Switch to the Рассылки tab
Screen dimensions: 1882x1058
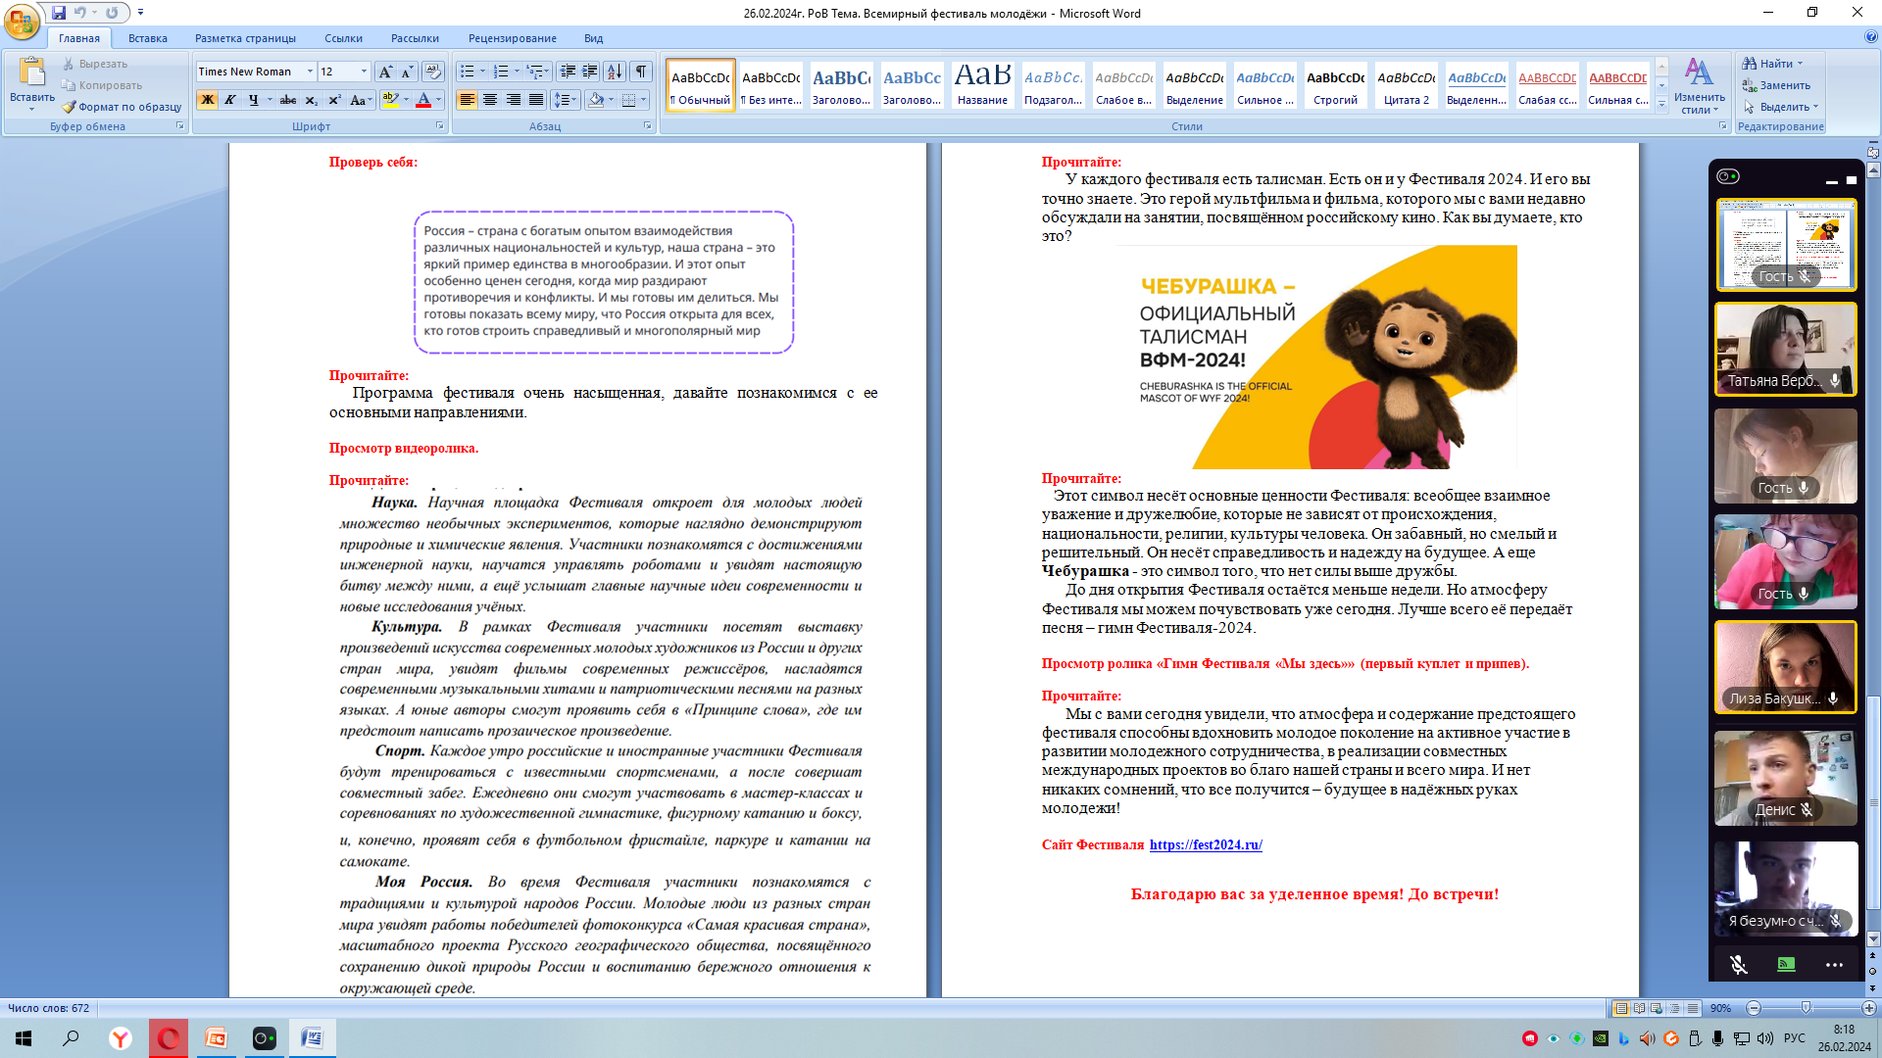pos(415,38)
